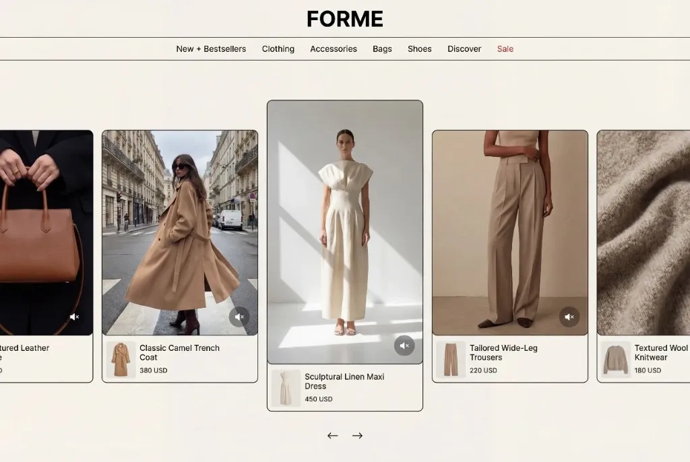Play the woman in camel coat video
The height and width of the screenshot is (462, 690).
point(180,232)
